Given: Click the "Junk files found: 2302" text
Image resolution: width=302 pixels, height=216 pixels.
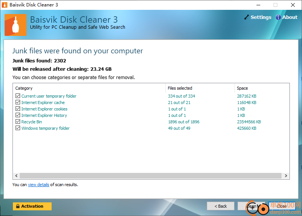Looking at the screenshot, I should pos(39,61).
